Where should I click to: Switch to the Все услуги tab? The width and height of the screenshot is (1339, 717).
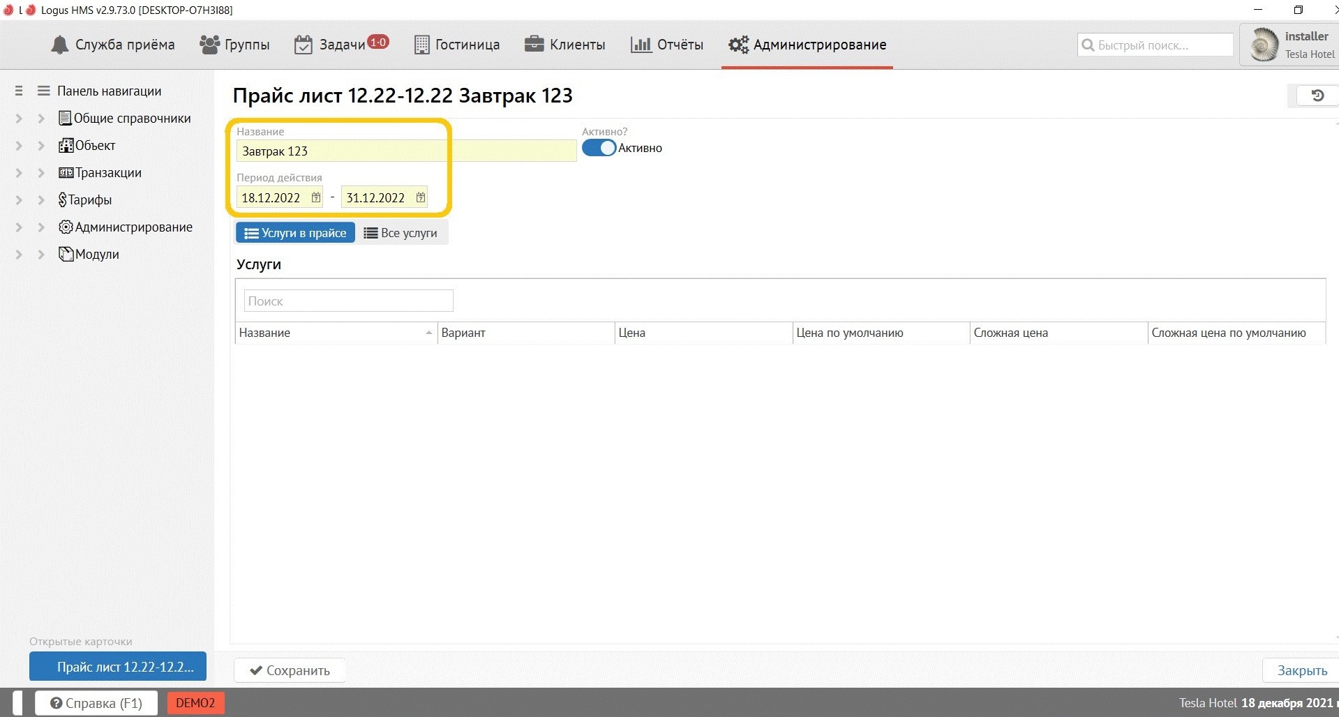(x=401, y=233)
